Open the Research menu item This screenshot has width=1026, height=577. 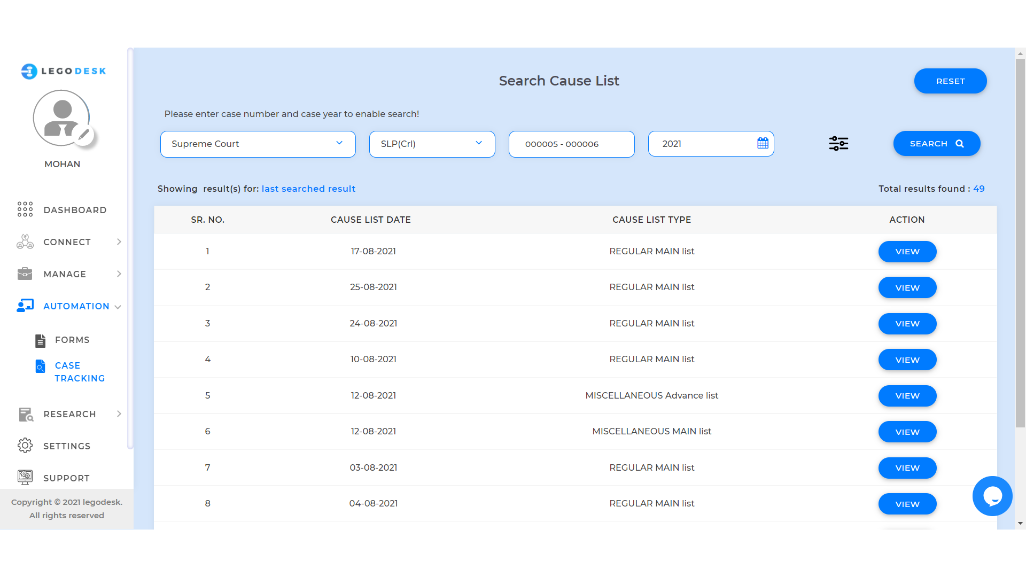click(69, 414)
